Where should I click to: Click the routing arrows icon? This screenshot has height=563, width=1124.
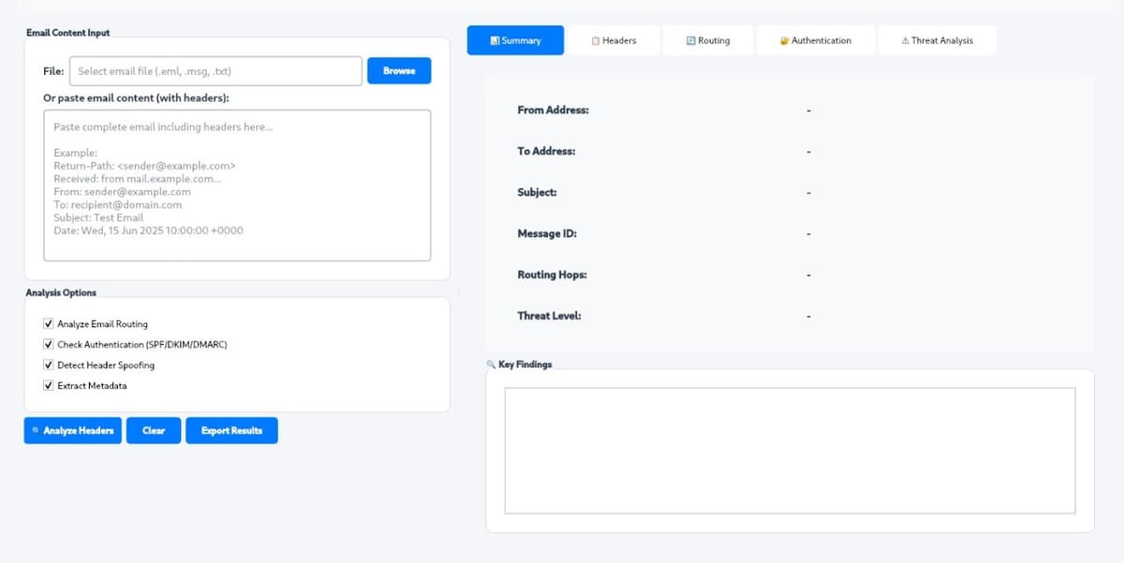tap(690, 41)
